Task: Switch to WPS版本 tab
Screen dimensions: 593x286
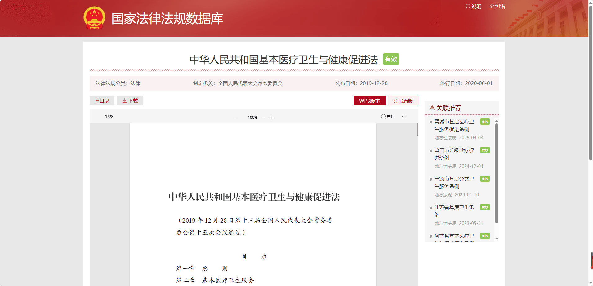Action: (369, 101)
